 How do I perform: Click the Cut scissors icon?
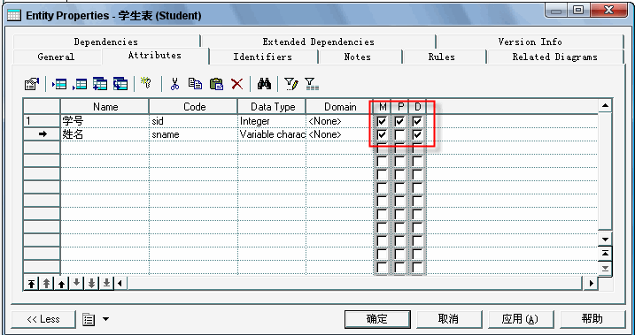(174, 84)
